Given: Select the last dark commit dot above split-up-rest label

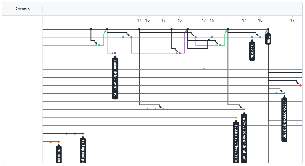Looking at the screenshot, I should [83, 134].
